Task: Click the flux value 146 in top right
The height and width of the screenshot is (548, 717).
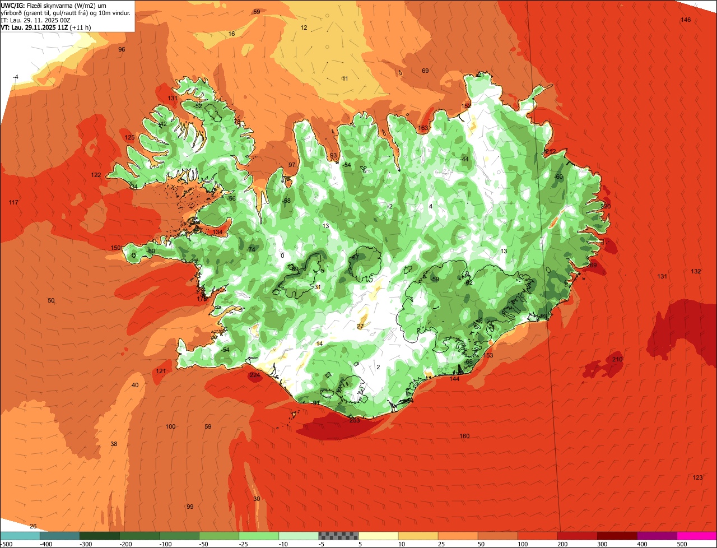Action: coord(686,20)
